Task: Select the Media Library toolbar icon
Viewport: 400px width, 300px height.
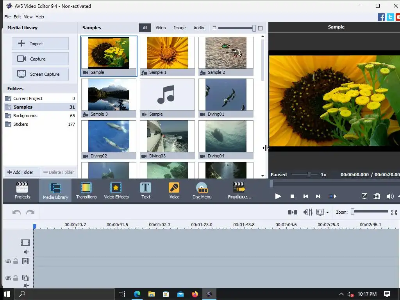Action: (55, 191)
